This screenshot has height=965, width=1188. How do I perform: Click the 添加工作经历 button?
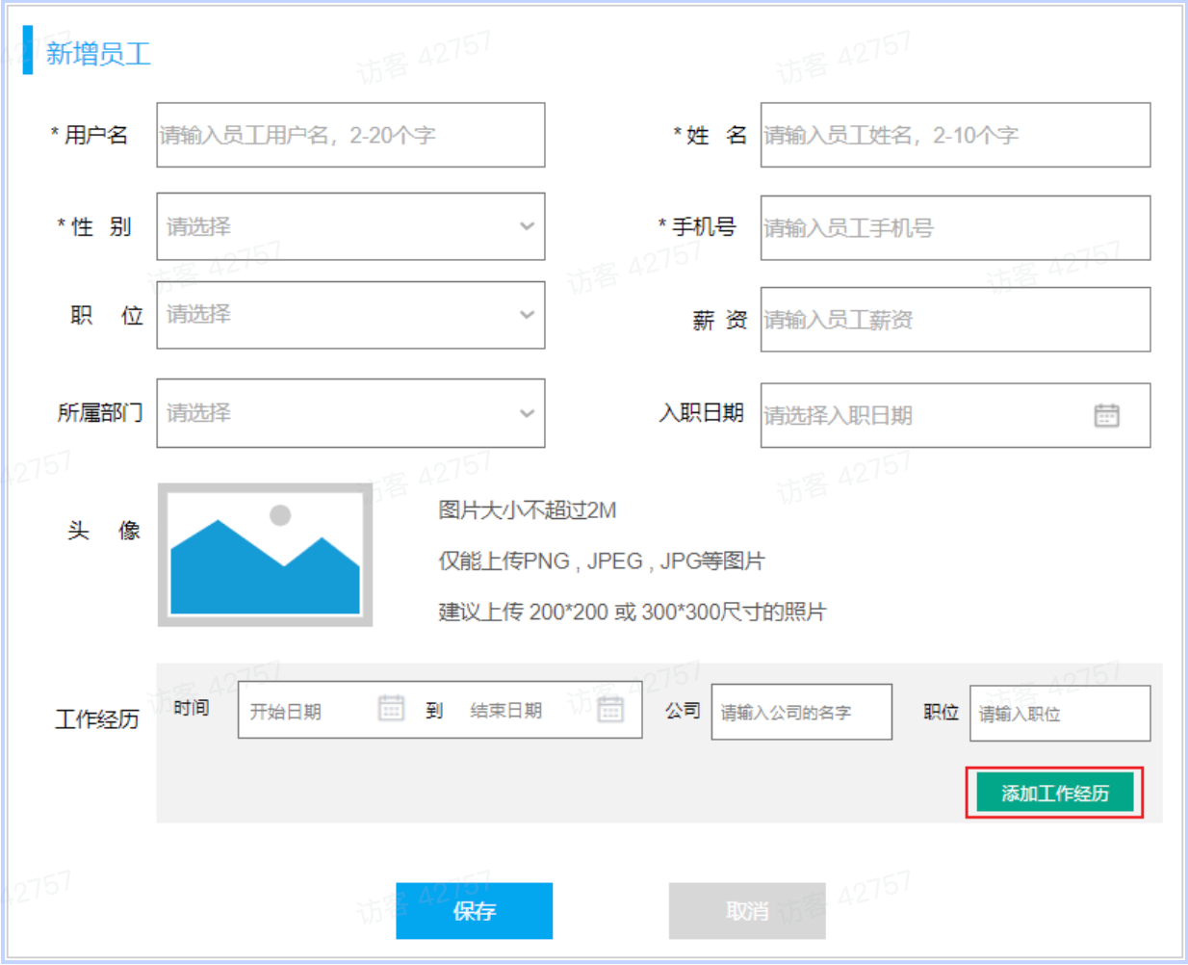coord(1053,792)
